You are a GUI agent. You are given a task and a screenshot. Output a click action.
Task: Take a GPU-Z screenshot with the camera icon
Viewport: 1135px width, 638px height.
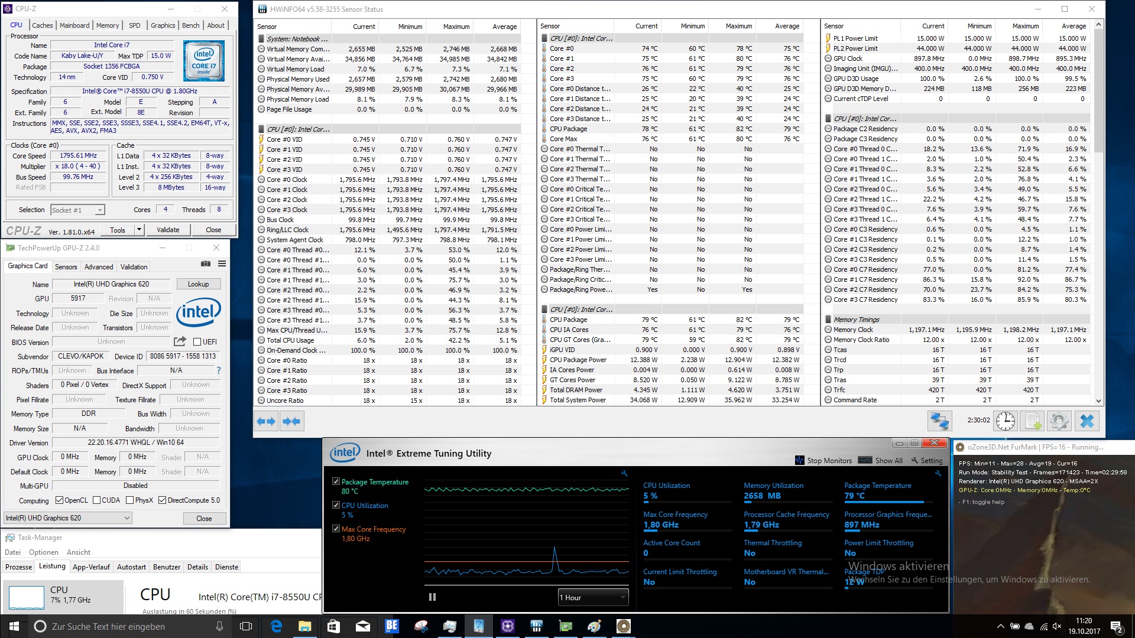pyautogui.click(x=206, y=263)
